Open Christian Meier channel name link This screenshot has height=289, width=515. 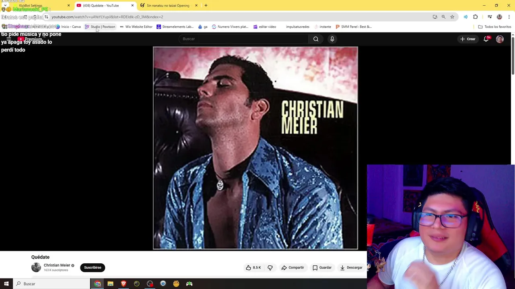point(57,265)
